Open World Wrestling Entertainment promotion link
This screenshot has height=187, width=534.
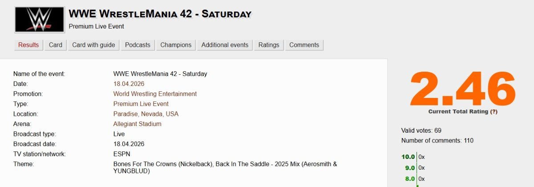155,94
